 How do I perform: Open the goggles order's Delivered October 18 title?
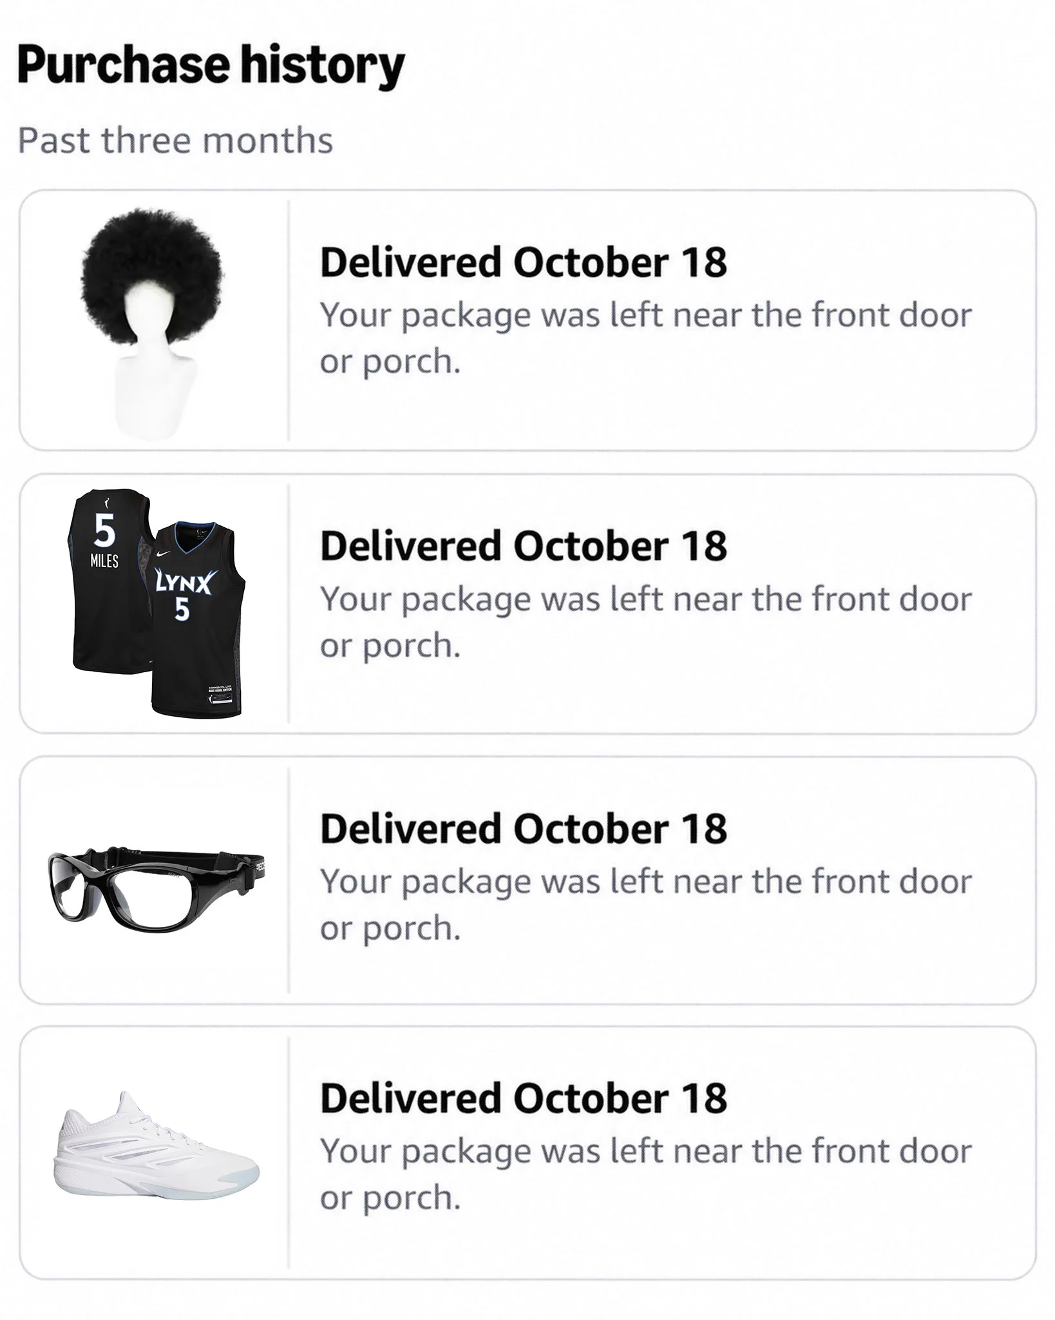coord(524,828)
